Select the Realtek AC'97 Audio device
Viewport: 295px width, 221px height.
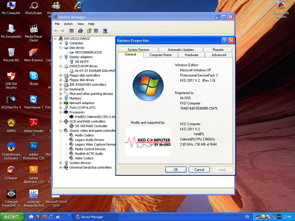click(89, 154)
